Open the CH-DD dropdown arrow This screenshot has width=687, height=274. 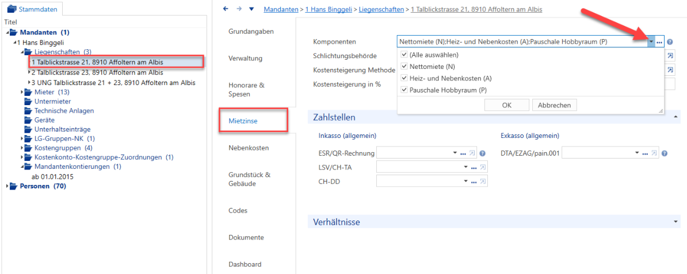tap(465, 181)
